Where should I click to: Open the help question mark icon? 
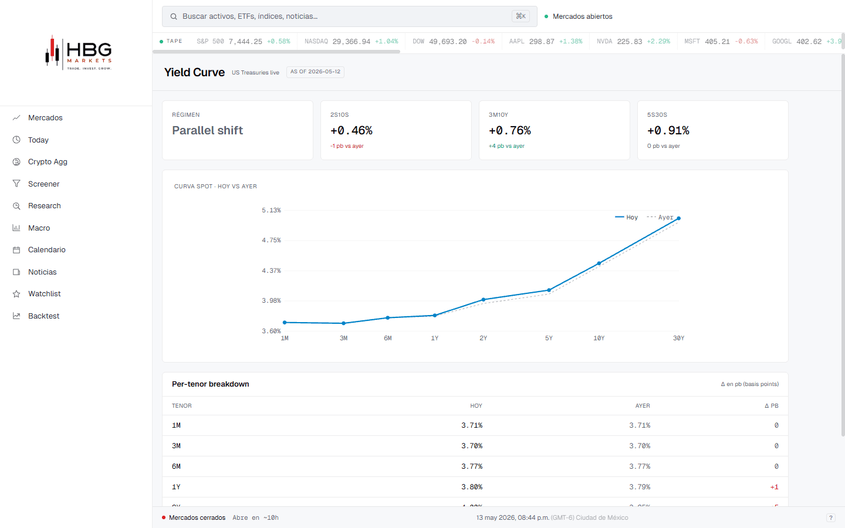[x=830, y=517]
